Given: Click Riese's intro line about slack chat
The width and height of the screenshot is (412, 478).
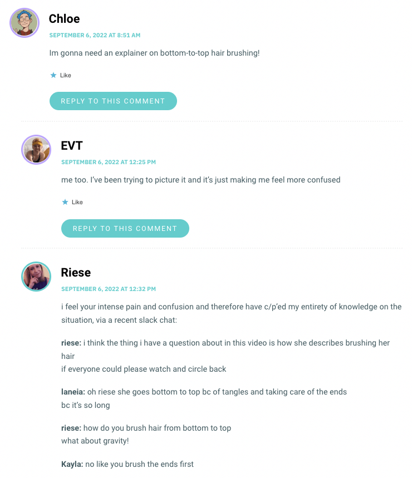Looking at the screenshot, I should (232, 313).
